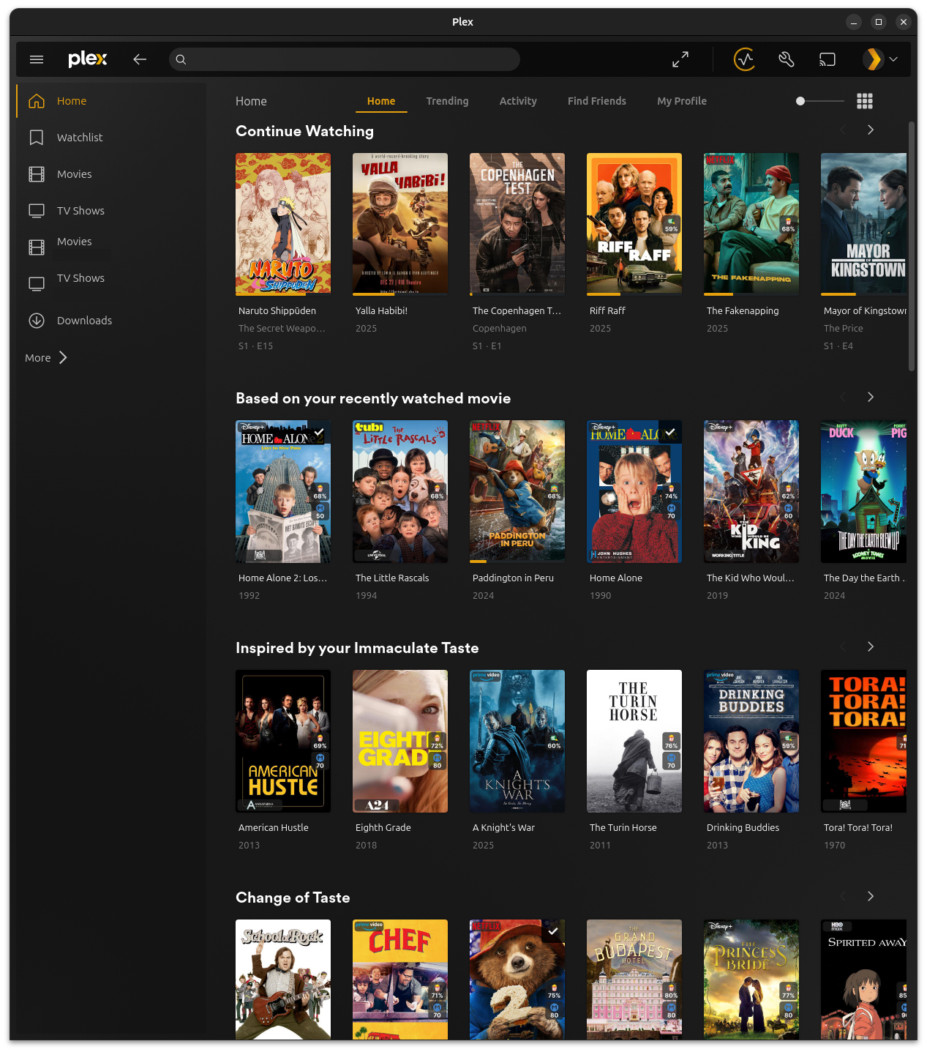Click 'American Hustle' title text
This screenshot has width=927, height=1052.
(274, 828)
